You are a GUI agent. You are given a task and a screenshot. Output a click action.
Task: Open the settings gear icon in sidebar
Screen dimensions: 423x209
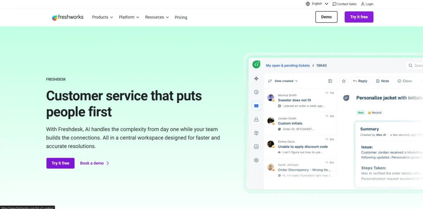click(x=256, y=160)
